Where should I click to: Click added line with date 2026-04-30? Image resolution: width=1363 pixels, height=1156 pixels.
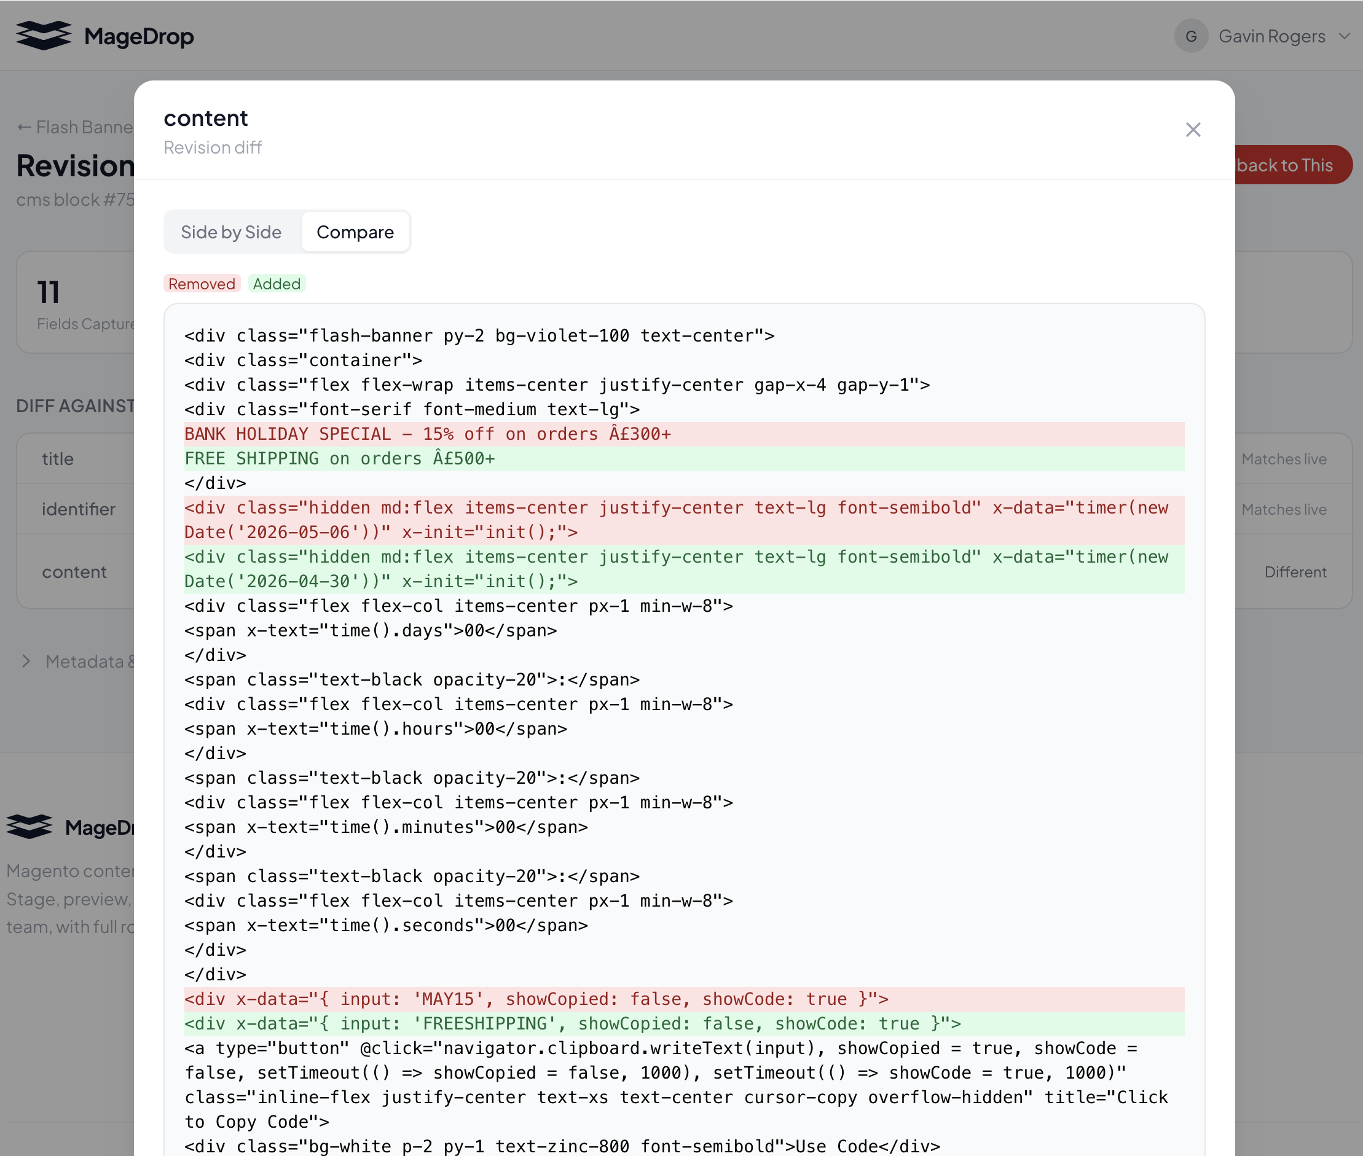(x=684, y=569)
